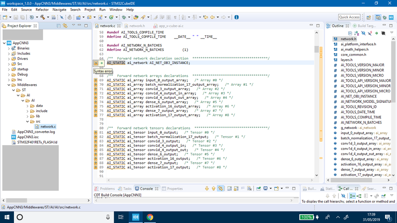Open the Cortana circle icon
The width and height of the screenshot is (397, 223).
19,217
